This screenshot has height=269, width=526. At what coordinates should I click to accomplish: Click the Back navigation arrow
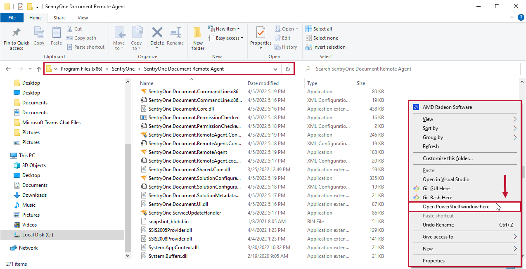coord(9,69)
